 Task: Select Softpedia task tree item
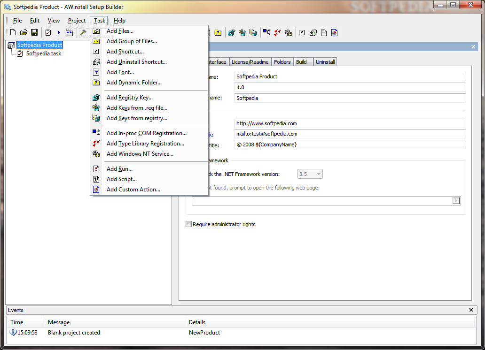pyautogui.click(x=44, y=53)
